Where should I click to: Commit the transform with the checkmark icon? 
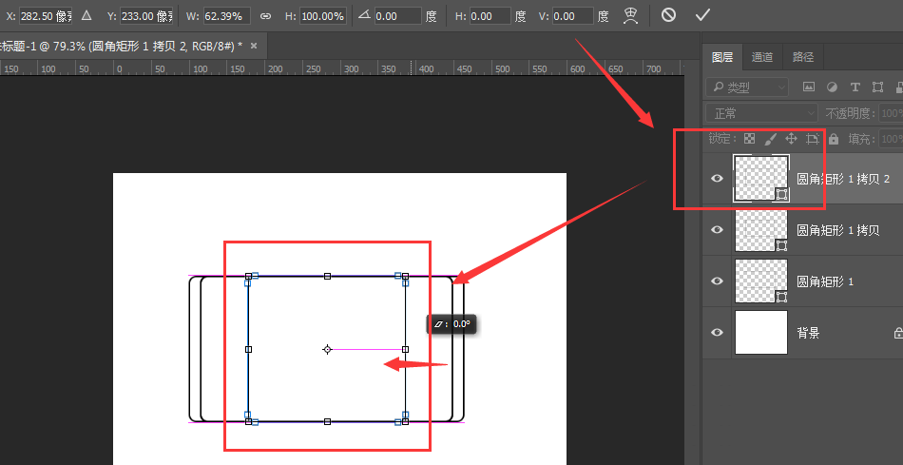click(702, 15)
